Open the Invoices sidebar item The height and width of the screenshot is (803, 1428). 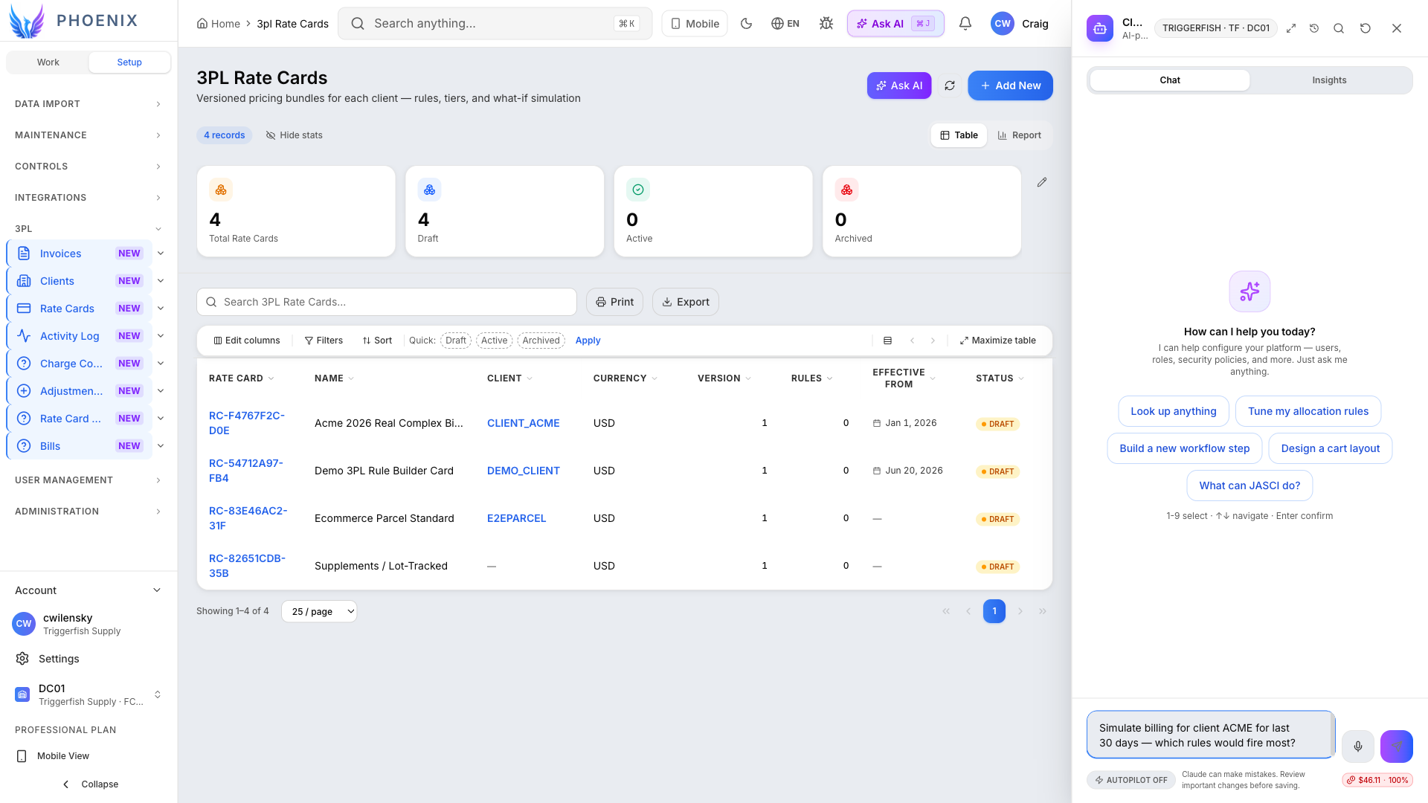(x=79, y=254)
